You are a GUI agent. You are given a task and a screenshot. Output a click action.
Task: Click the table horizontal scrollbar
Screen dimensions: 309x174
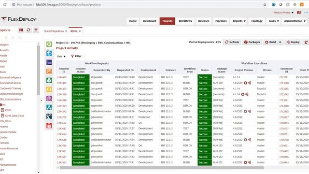click(x=162, y=168)
